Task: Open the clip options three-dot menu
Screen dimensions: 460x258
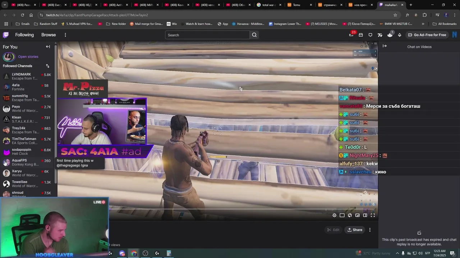Action: (x=370, y=230)
